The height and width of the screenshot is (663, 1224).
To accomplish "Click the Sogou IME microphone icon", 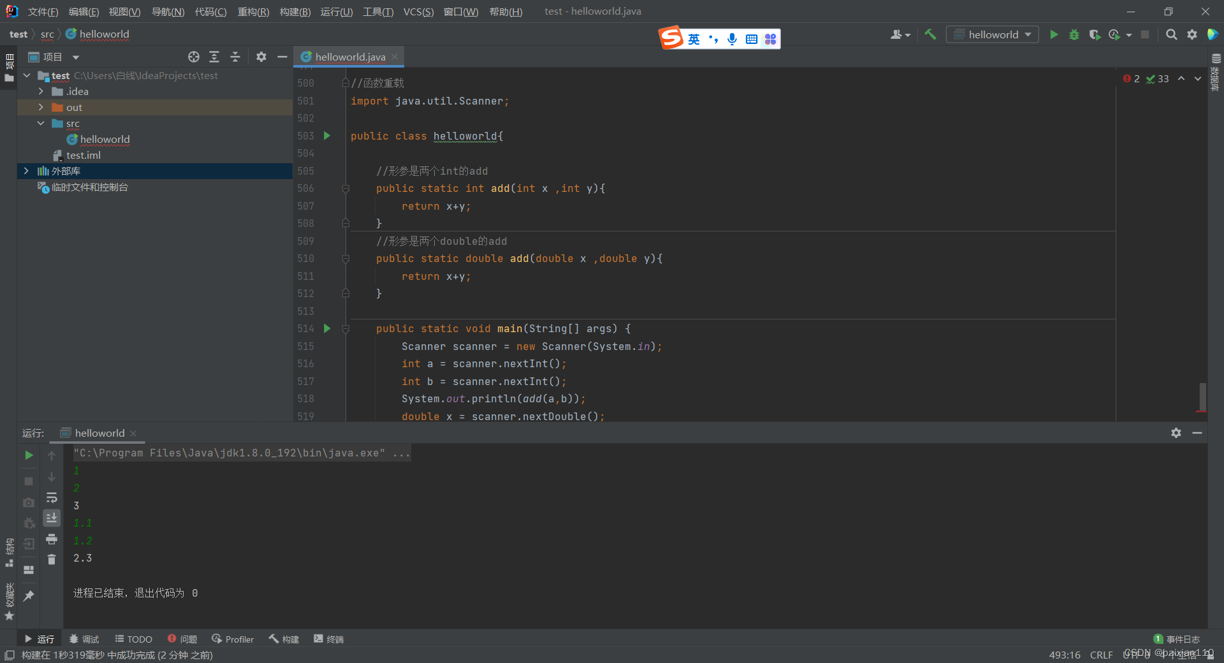I will (x=732, y=39).
